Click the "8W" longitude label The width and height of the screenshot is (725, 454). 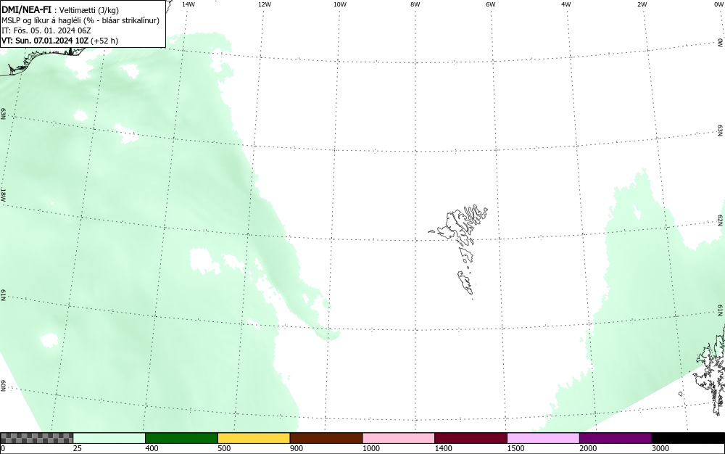415,4
